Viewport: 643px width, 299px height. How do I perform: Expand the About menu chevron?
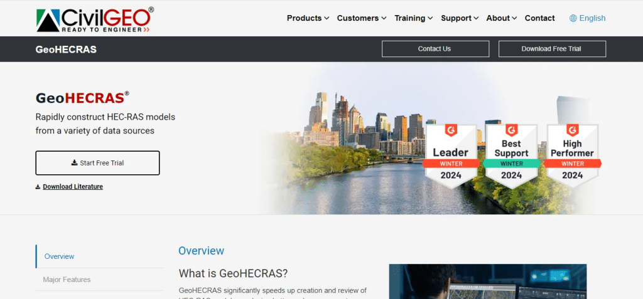[x=514, y=18]
